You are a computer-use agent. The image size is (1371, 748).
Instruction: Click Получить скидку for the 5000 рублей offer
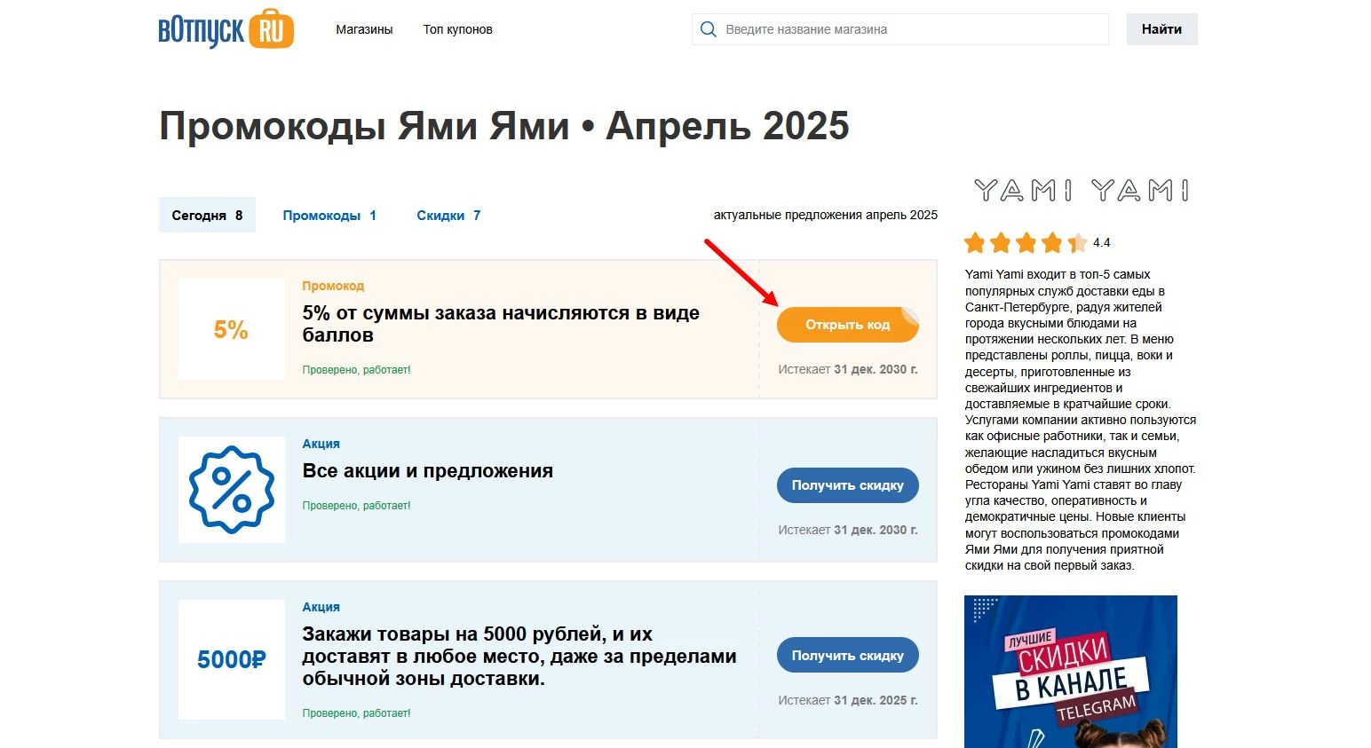847,655
